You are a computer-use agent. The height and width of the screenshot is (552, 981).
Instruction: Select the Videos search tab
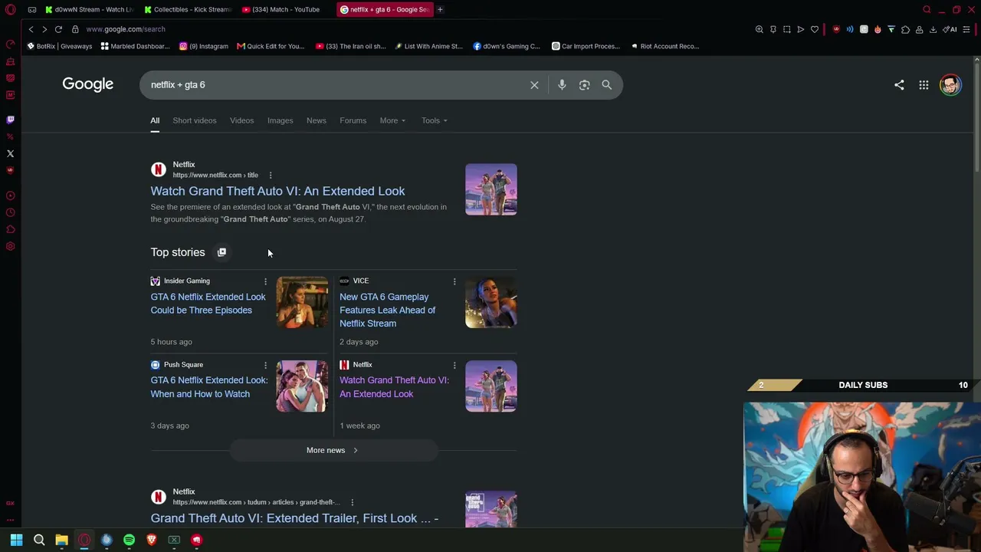pyautogui.click(x=241, y=120)
